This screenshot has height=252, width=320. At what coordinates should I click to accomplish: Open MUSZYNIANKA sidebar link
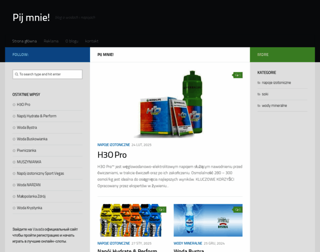click(29, 162)
